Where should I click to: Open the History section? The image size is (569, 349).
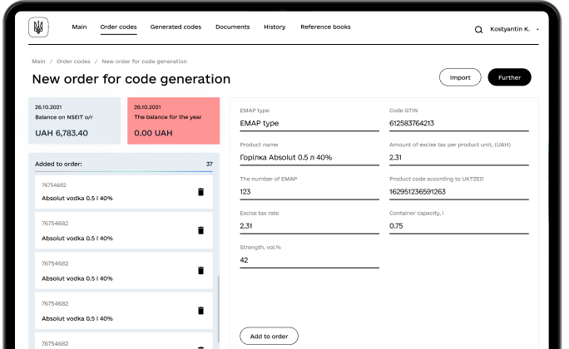click(275, 27)
